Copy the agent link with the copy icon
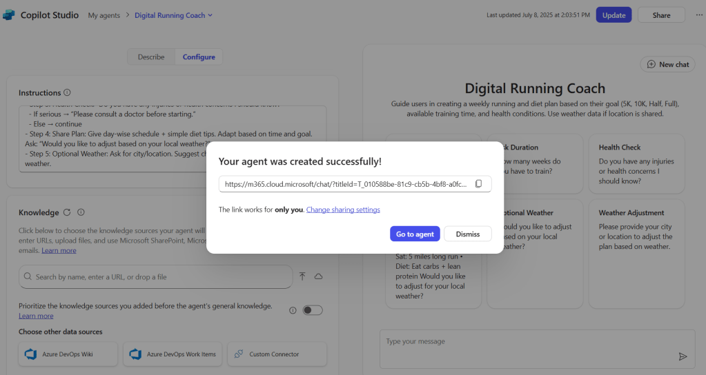This screenshot has height=375, width=706. (x=478, y=184)
